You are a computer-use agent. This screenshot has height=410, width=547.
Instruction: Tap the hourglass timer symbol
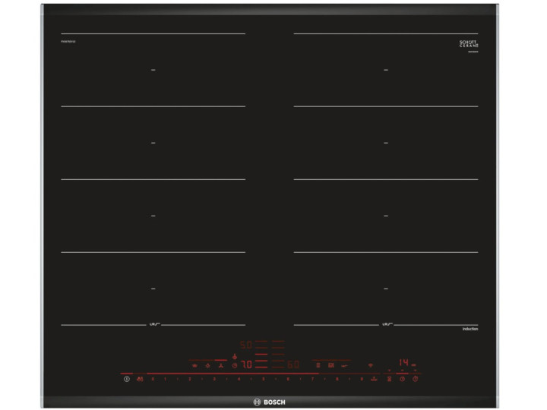[389, 379]
